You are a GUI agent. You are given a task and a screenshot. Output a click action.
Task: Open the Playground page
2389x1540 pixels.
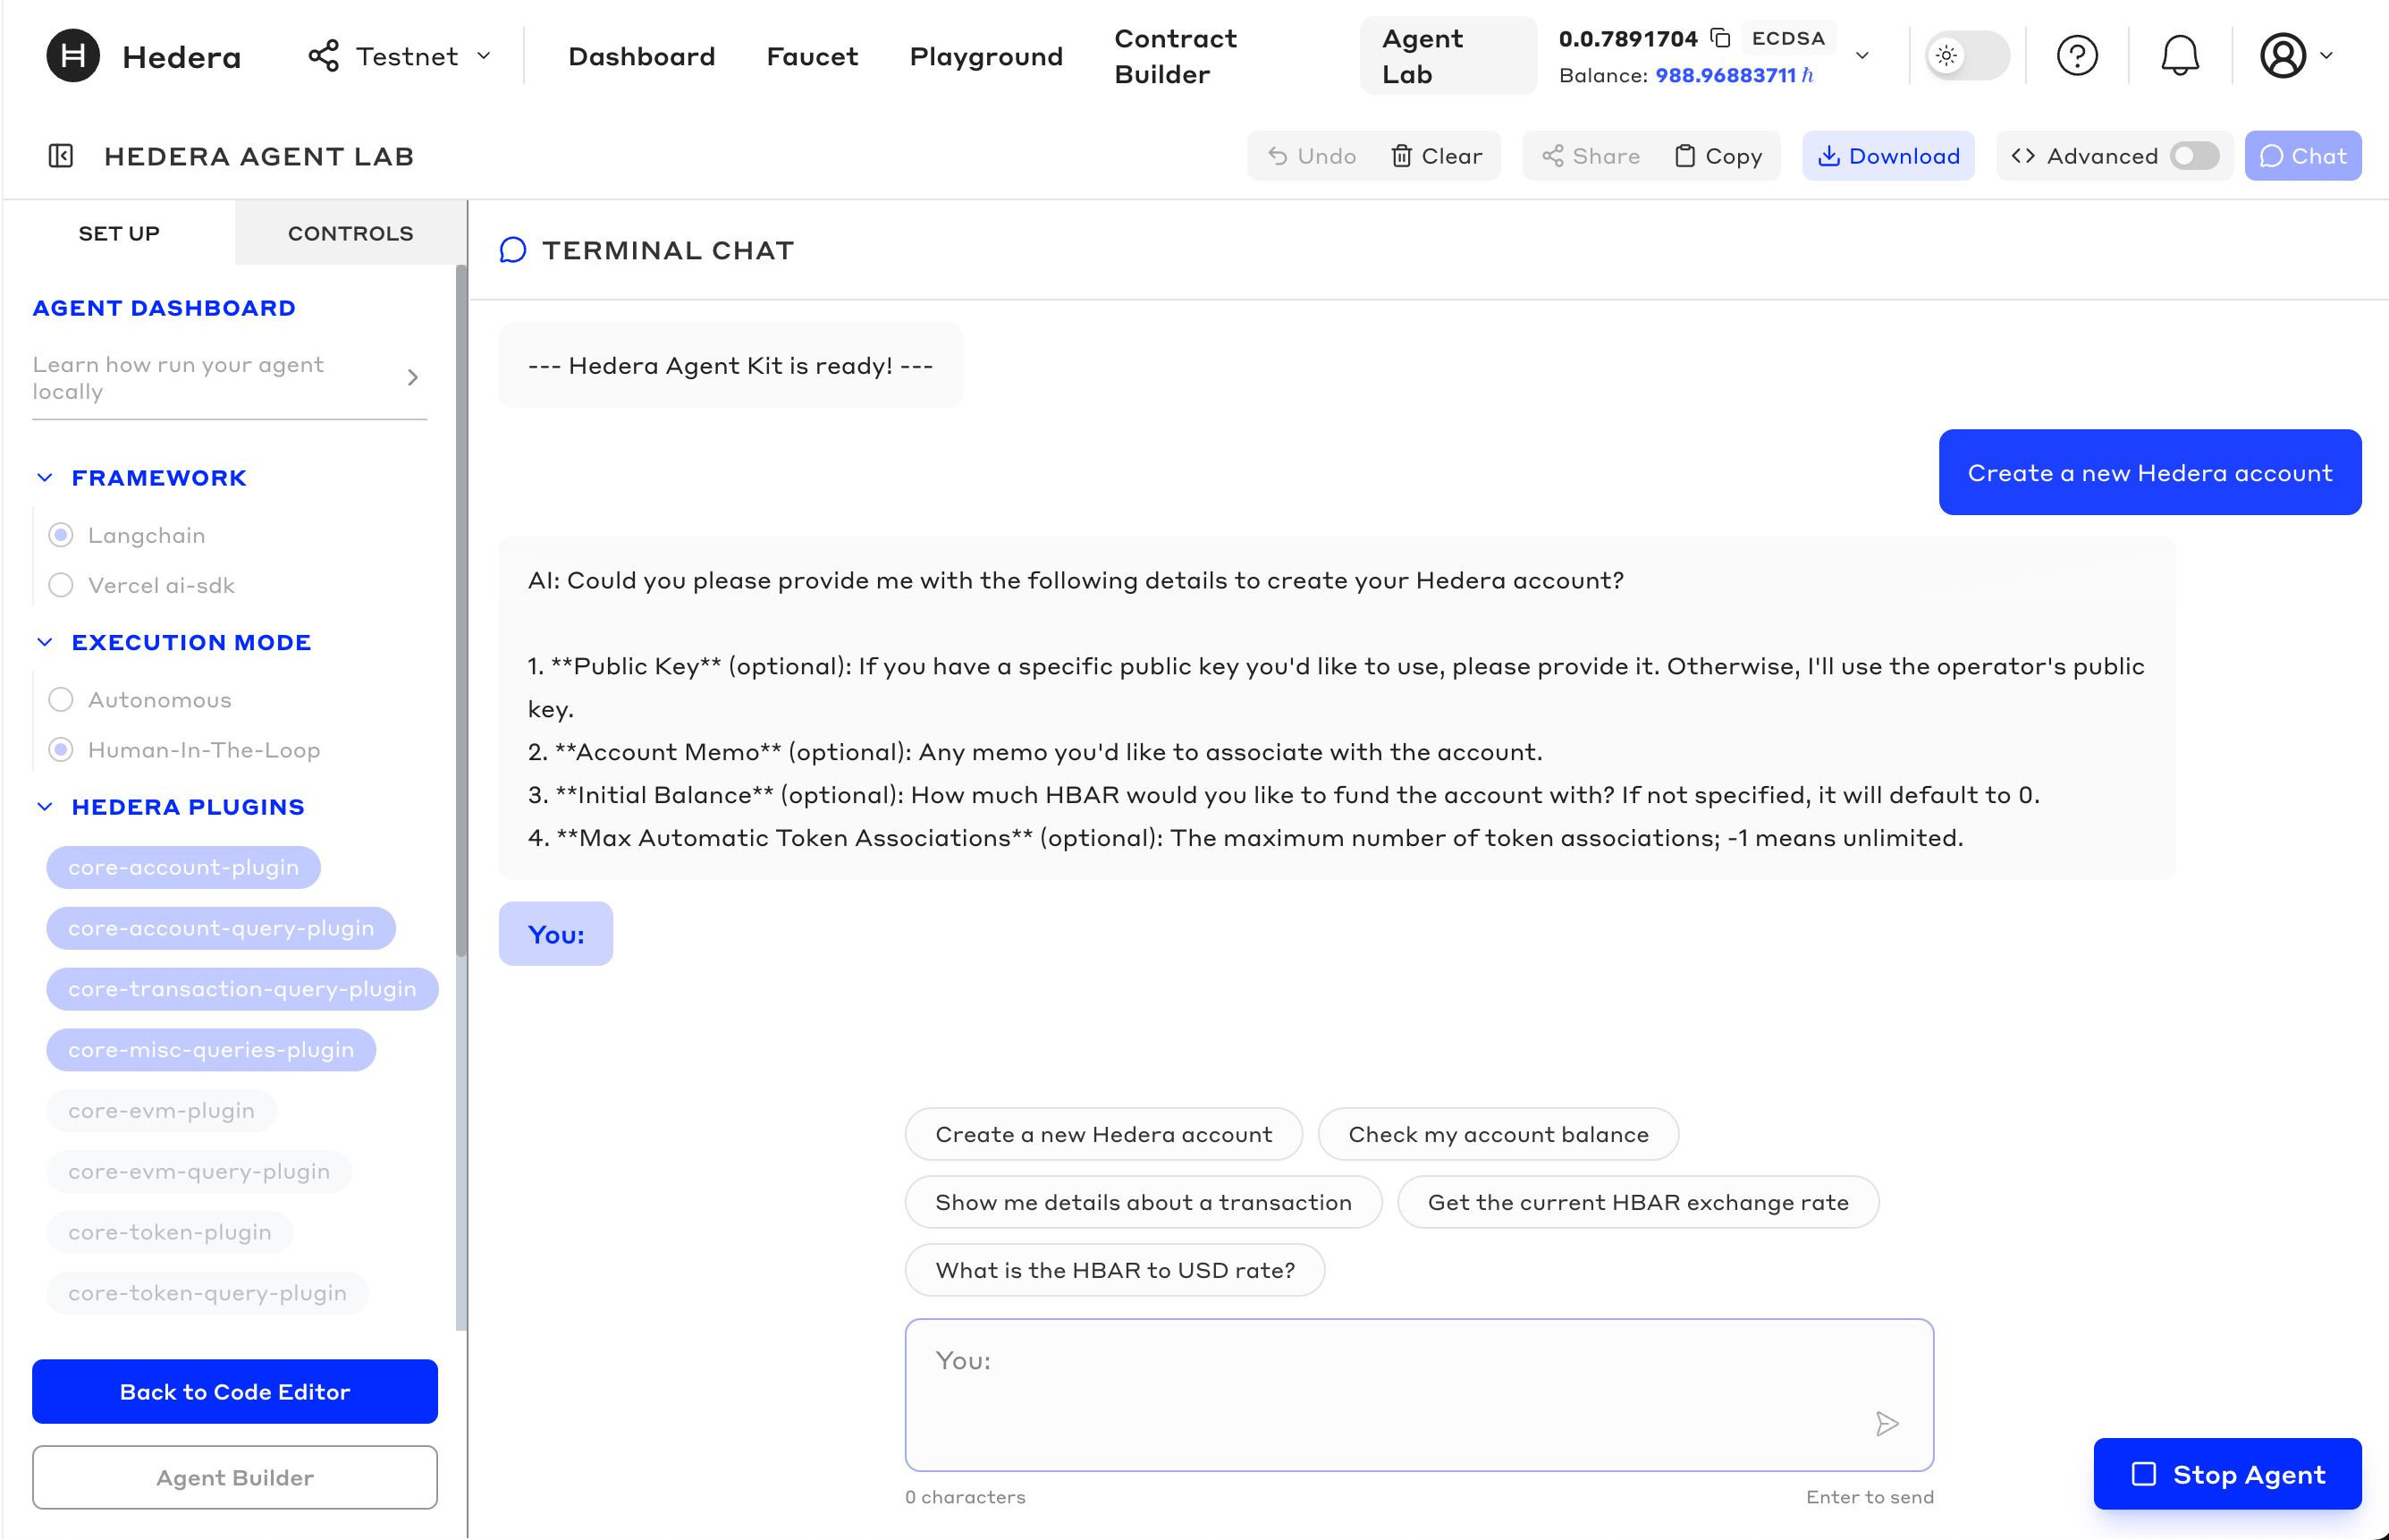pyautogui.click(x=985, y=56)
